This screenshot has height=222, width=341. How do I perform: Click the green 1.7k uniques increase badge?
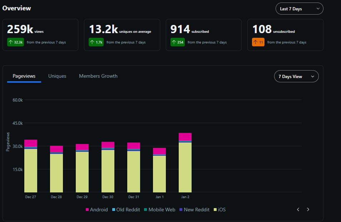coord(96,42)
